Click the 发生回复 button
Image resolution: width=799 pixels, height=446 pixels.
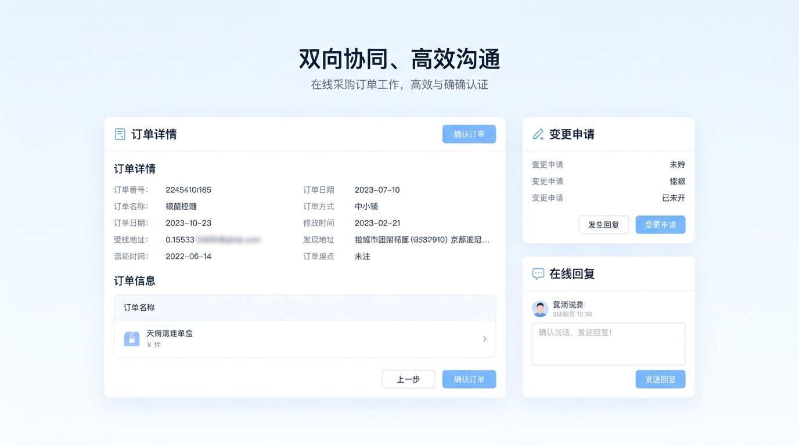point(603,225)
